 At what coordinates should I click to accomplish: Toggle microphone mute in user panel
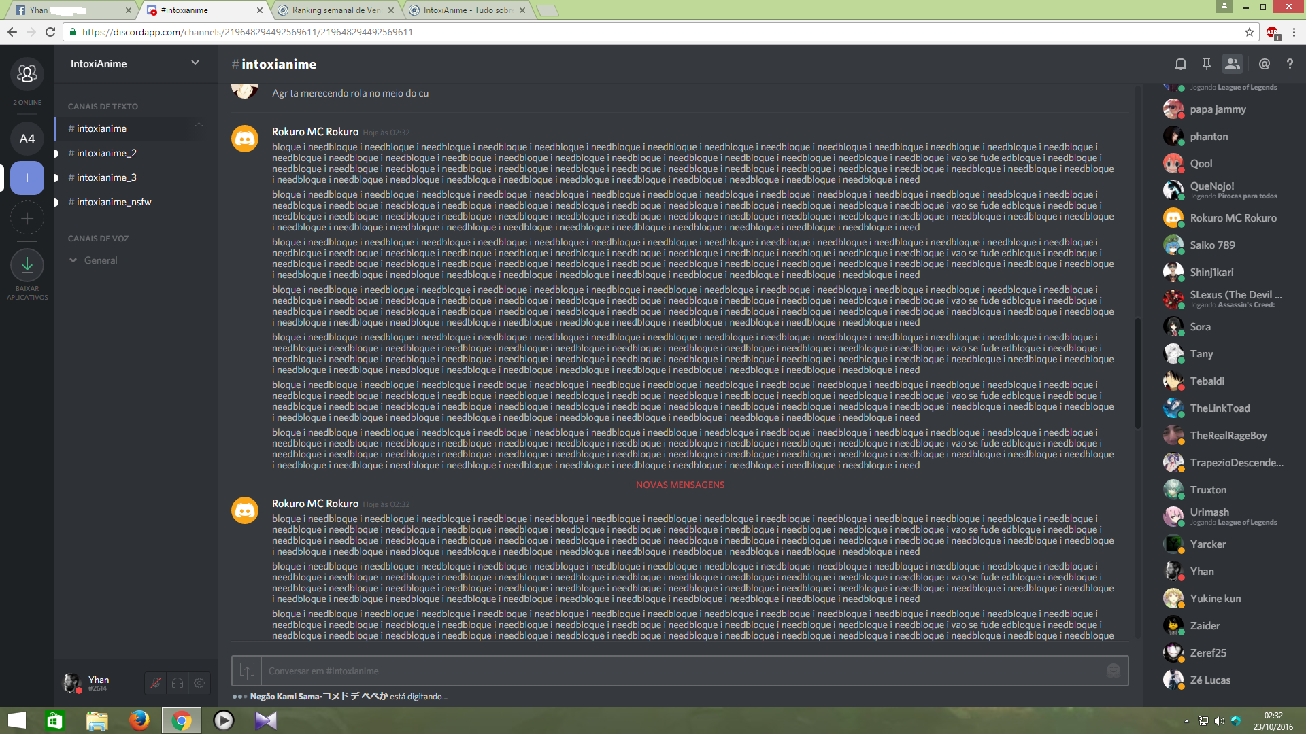tap(156, 683)
